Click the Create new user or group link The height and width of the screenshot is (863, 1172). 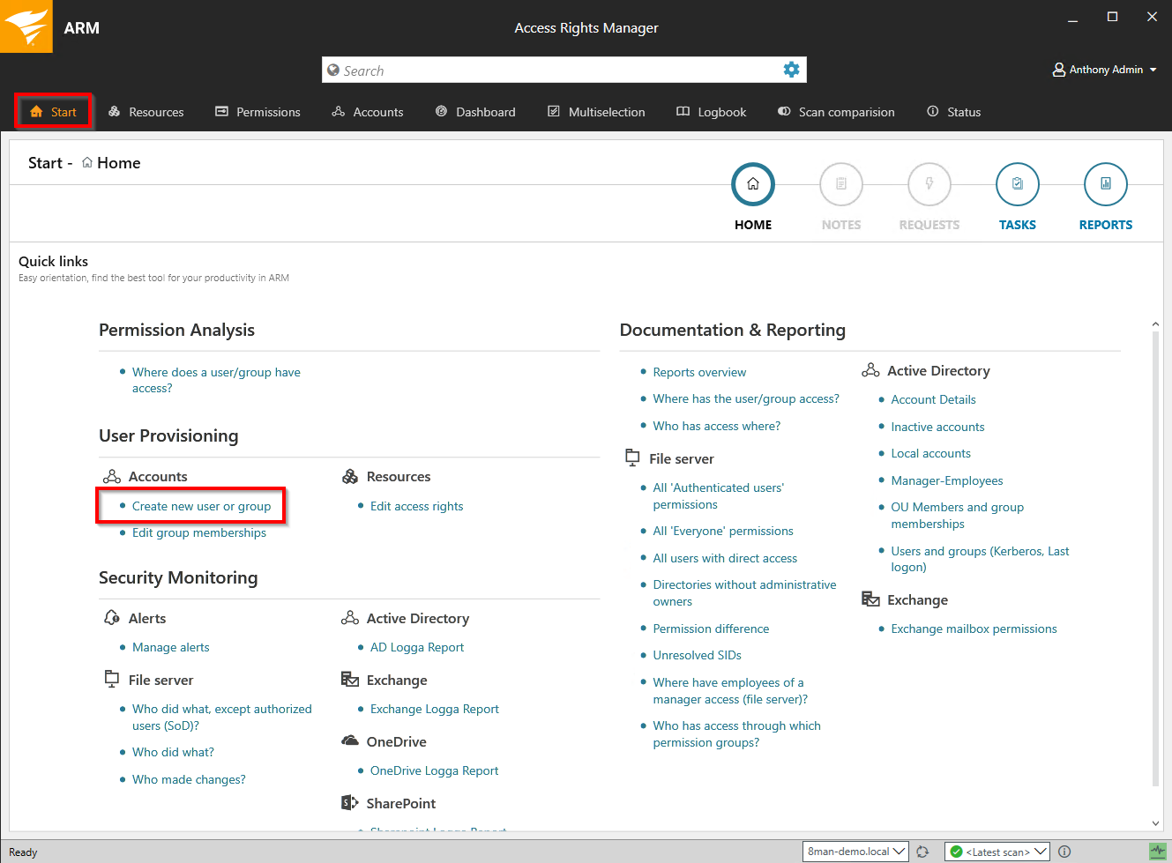coord(201,506)
